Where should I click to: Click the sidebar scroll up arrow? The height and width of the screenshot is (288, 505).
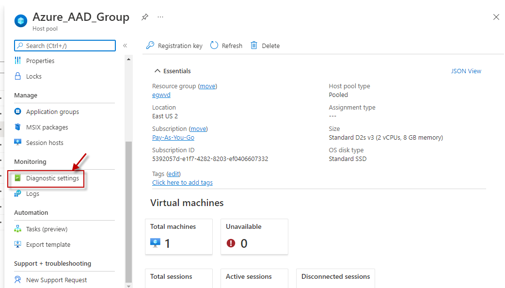(128, 59)
